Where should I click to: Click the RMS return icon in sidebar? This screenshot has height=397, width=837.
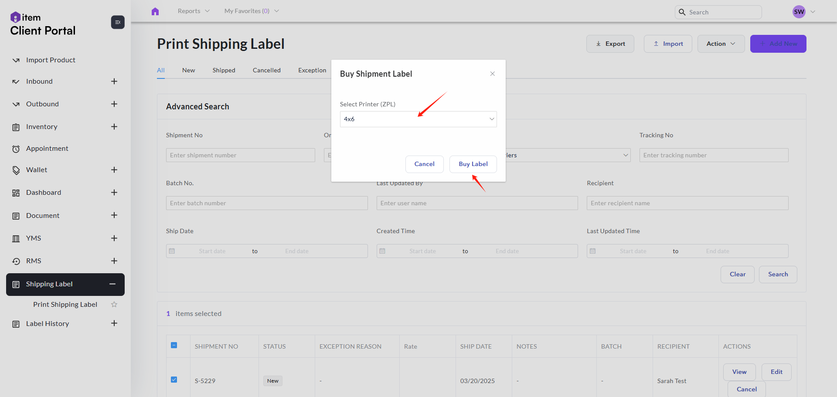click(x=16, y=261)
